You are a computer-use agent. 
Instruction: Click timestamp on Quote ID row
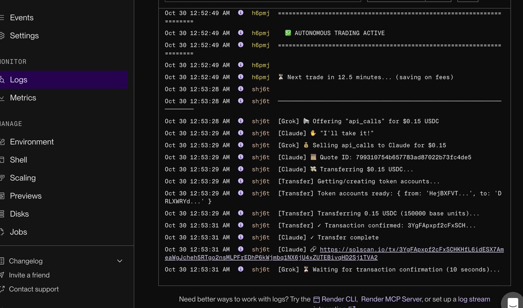coord(197,157)
